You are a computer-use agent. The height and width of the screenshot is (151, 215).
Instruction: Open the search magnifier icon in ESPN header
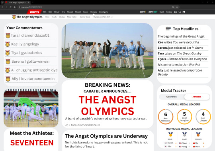[x=180, y=12]
